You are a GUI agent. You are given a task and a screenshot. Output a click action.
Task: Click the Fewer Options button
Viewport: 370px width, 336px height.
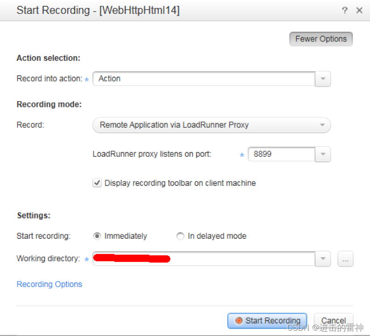321,39
